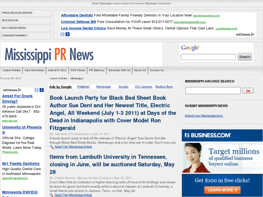
Task: Click AdChoices icon in top banner
Action: (253, 35)
